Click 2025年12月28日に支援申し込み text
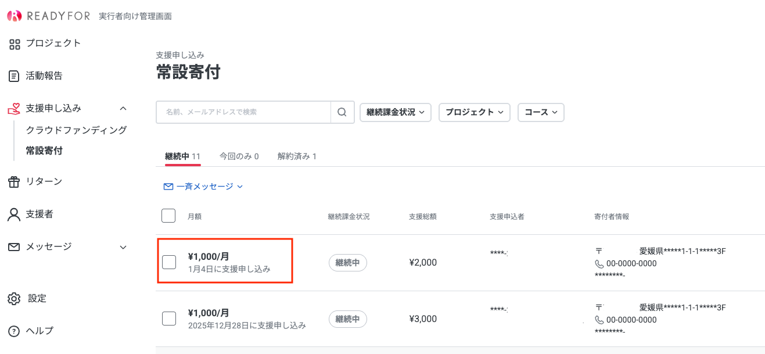The width and height of the screenshot is (765, 354). pyautogui.click(x=247, y=326)
